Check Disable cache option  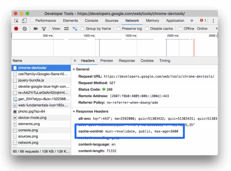pyautogui.click(x=147, y=29)
